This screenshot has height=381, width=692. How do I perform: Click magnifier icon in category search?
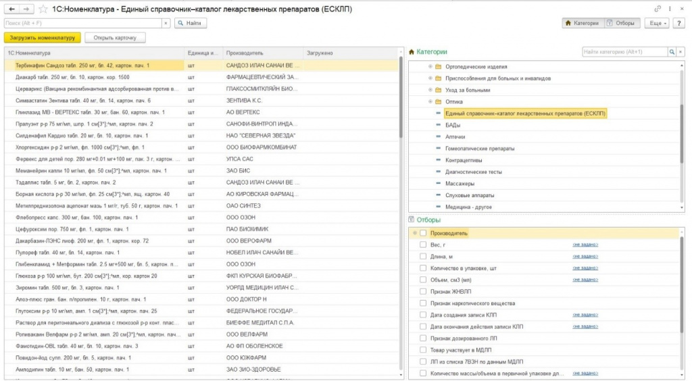coord(672,52)
